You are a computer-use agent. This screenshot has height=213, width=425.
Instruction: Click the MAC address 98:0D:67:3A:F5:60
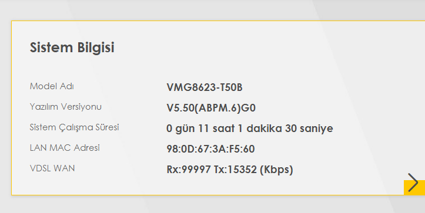point(210,149)
